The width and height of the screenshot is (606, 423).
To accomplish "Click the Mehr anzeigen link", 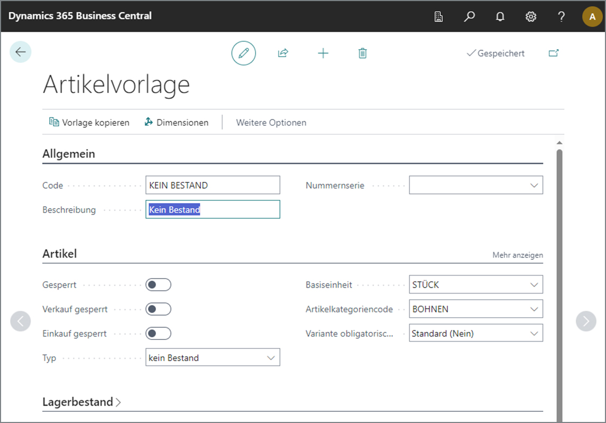I will 518,255.
